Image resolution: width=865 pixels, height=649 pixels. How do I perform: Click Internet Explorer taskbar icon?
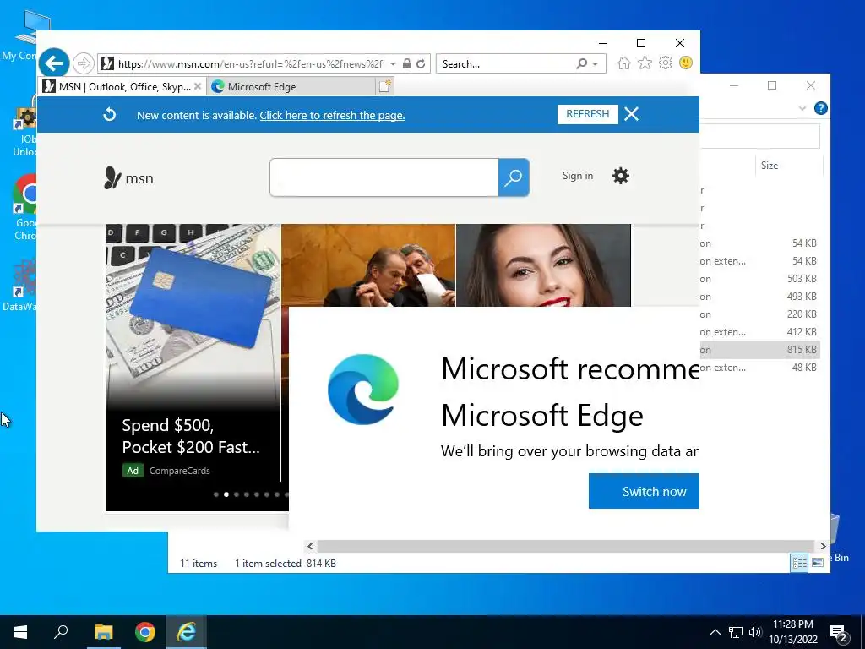point(187,632)
